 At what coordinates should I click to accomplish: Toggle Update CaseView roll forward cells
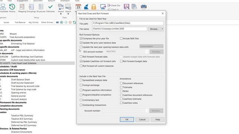(81, 61)
